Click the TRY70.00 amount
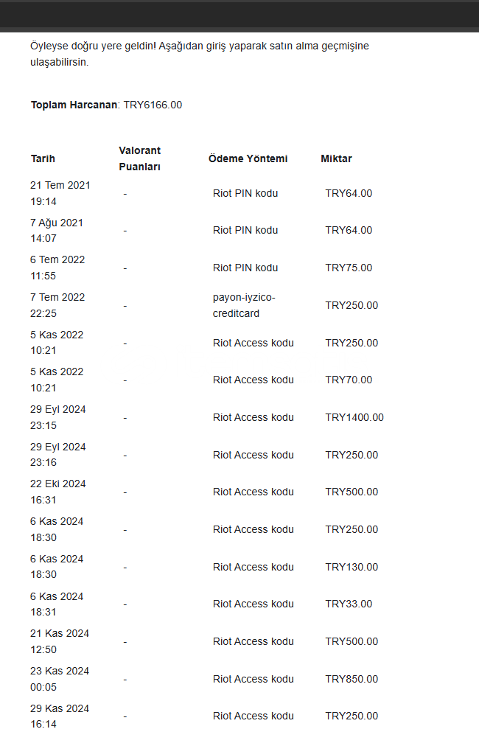Image resolution: width=479 pixels, height=729 pixels. click(349, 380)
